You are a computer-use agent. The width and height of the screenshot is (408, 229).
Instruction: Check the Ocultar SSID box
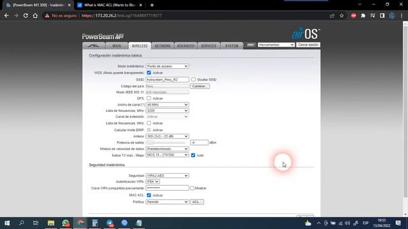click(x=193, y=80)
